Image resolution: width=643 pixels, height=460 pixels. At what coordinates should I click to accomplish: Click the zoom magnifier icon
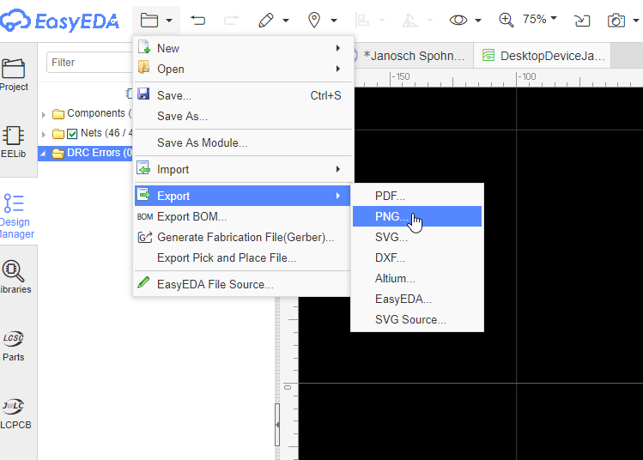tap(506, 20)
